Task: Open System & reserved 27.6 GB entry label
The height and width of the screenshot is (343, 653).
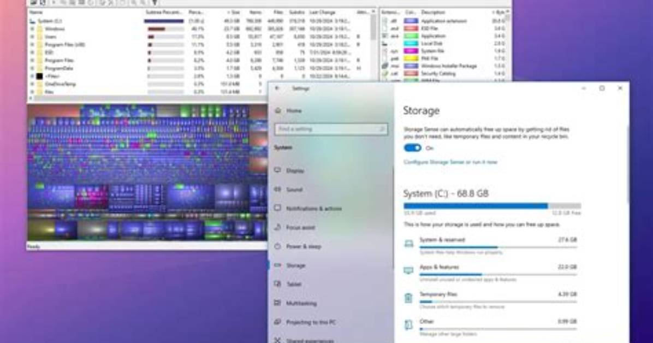Action: coord(442,240)
